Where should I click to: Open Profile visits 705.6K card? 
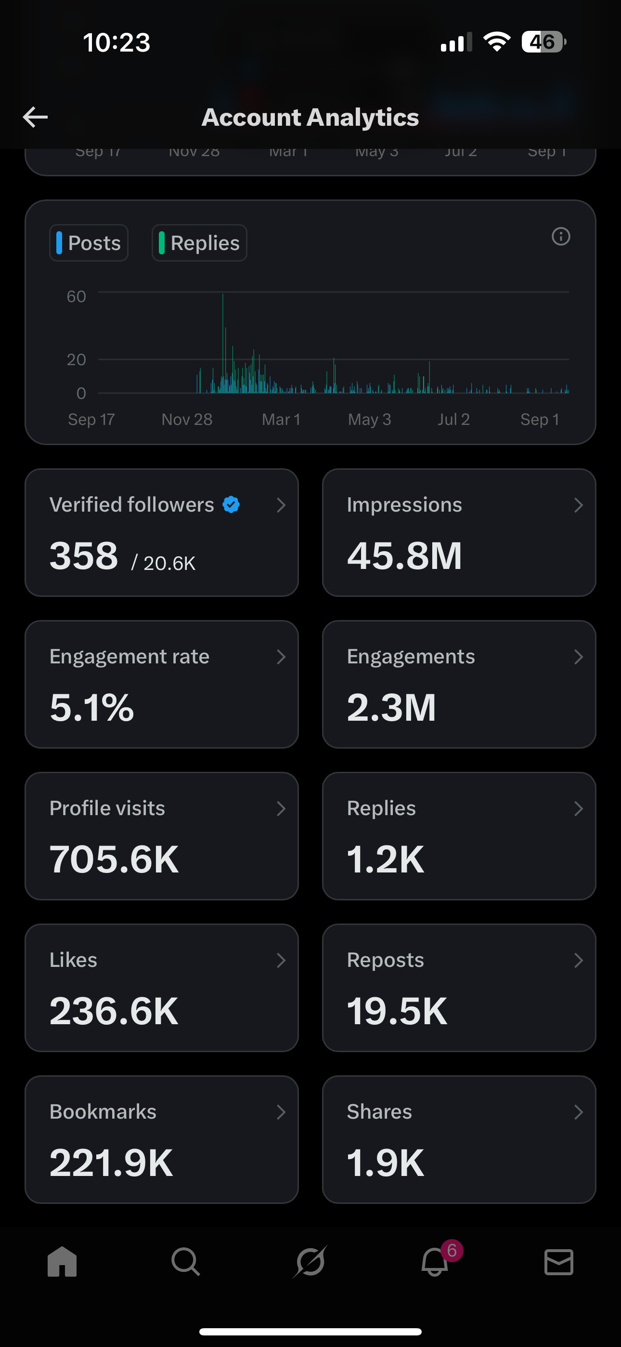[162, 836]
